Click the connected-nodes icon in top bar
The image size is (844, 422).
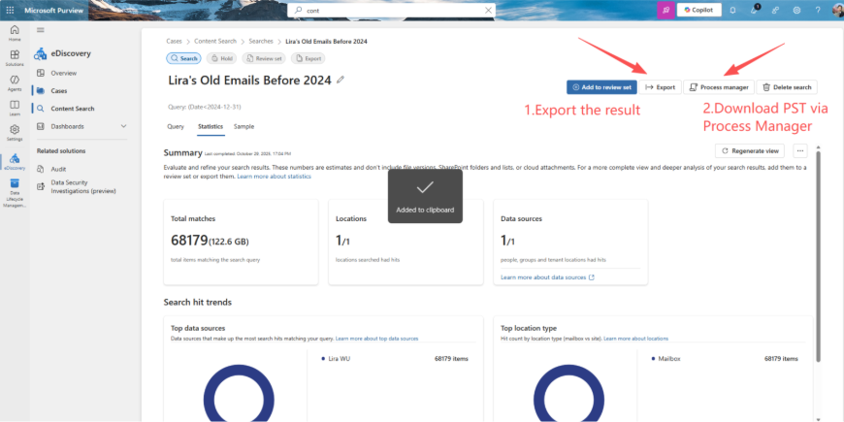coord(776,10)
